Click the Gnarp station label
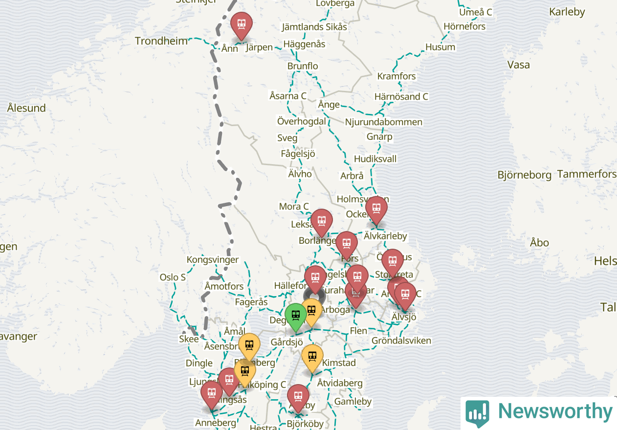Screen dimensions: 617x430 379,136
